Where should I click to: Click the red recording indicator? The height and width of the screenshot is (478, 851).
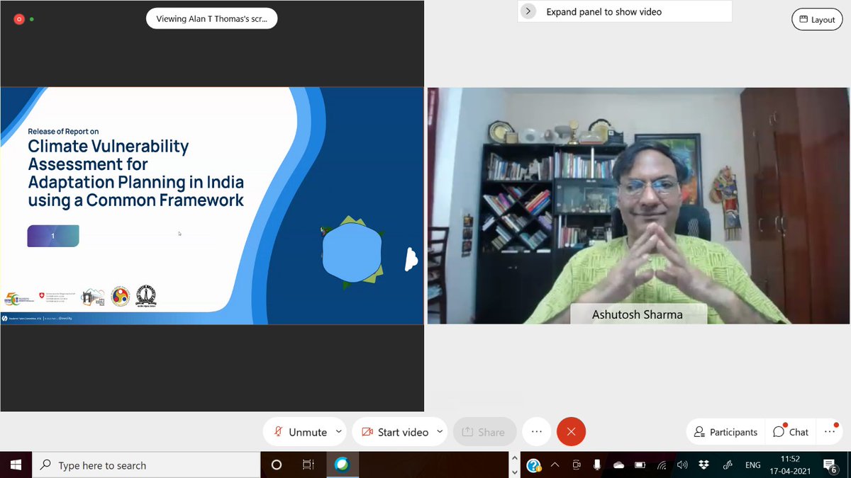point(19,19)
